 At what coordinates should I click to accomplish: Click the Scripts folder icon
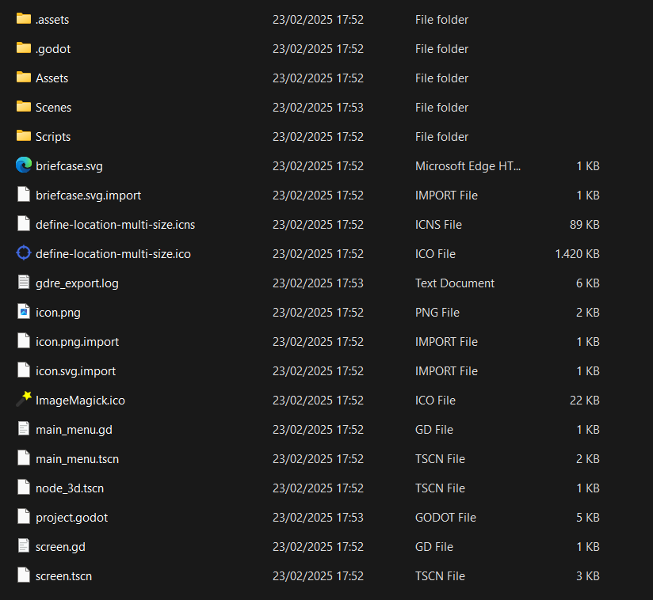coord(23,136)
